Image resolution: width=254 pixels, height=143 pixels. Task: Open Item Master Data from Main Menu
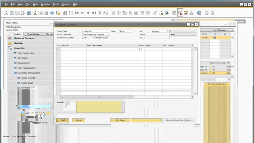click(26, 53)
